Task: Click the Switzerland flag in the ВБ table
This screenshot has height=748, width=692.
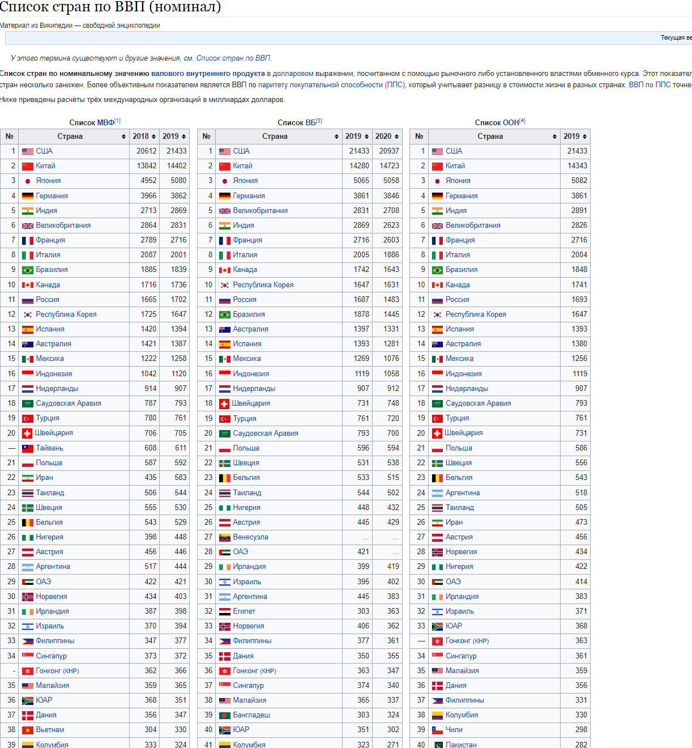Action: click(x=224, y=403)
